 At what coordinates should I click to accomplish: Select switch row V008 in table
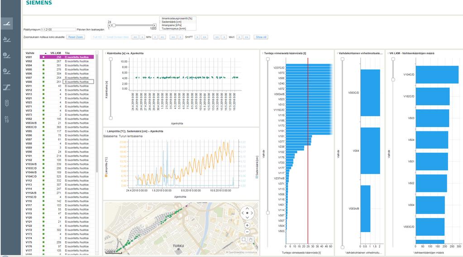tap(59, 82)
